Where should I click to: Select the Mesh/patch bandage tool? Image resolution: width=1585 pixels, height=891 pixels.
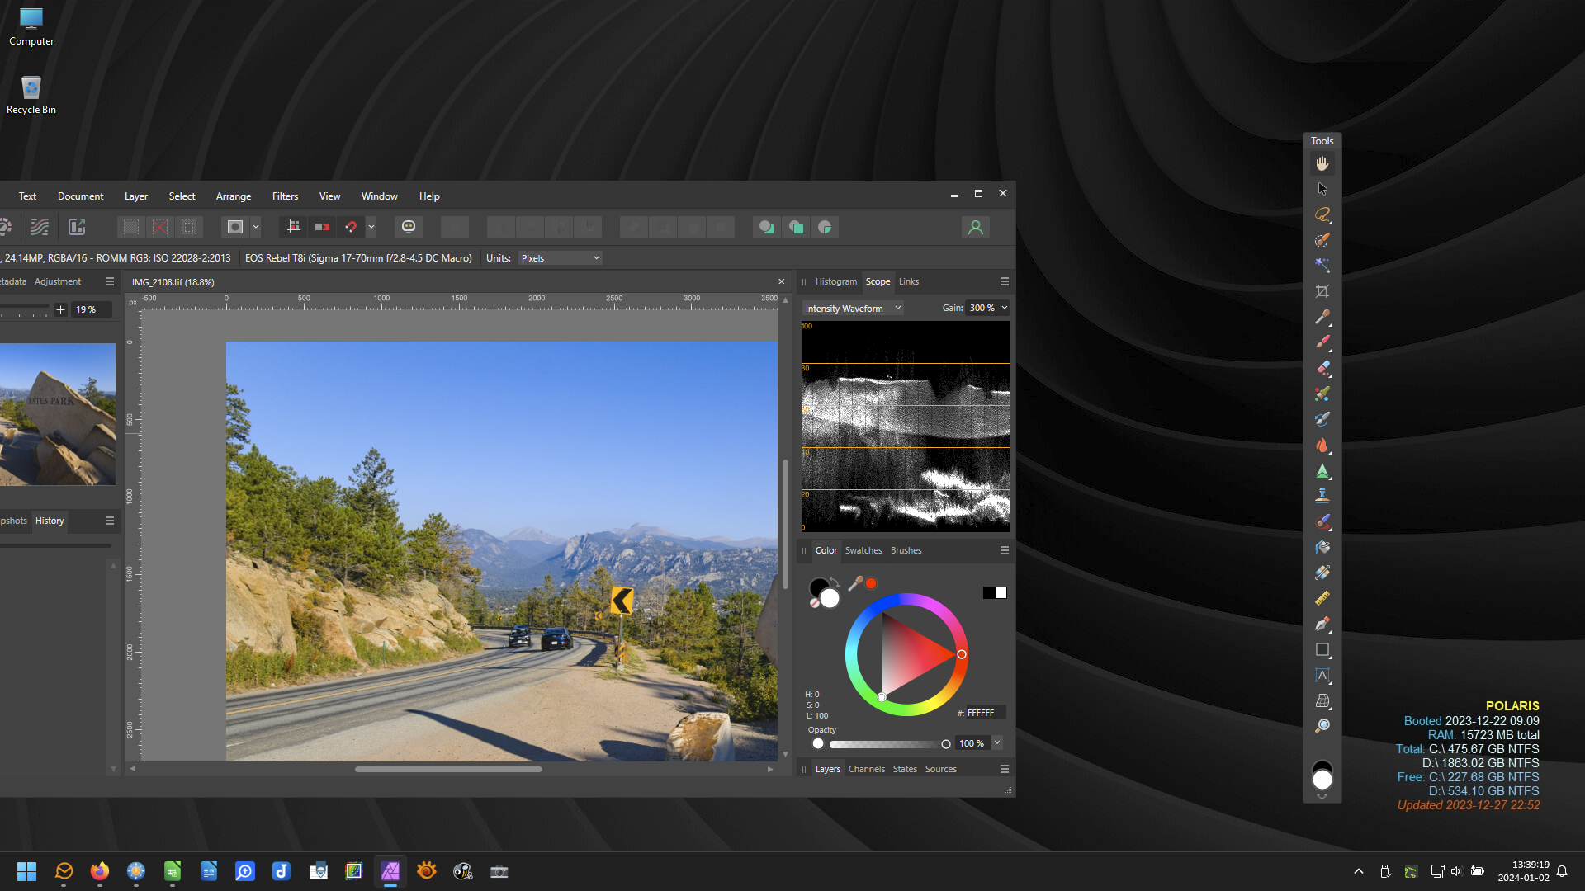click(x=1322, y=573)
